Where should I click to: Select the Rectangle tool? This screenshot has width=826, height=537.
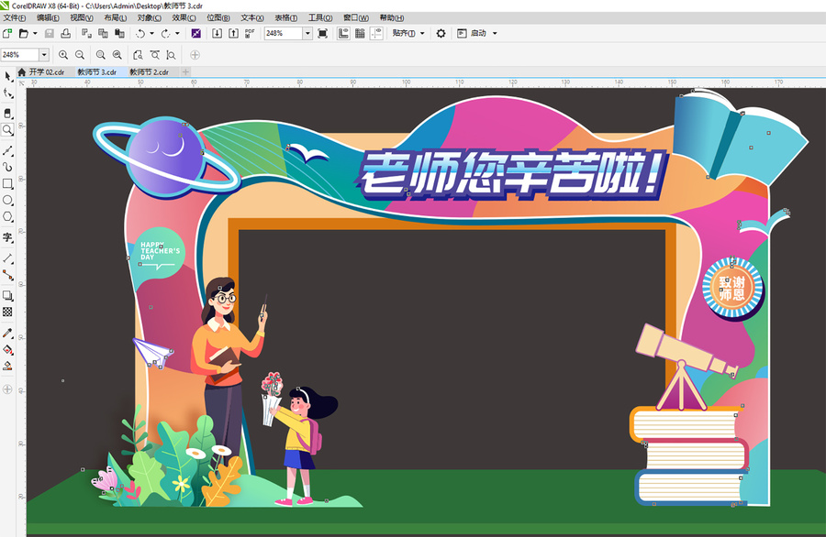(7, 183)
